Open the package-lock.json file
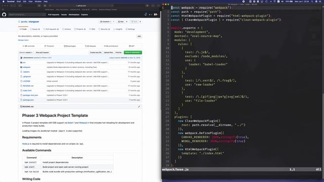324x182 pixels. [30, 96]
